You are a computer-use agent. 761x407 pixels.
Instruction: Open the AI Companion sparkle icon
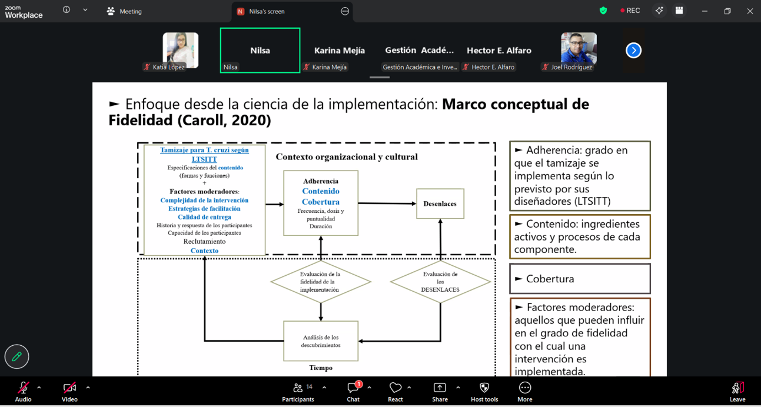click(659, 11)
